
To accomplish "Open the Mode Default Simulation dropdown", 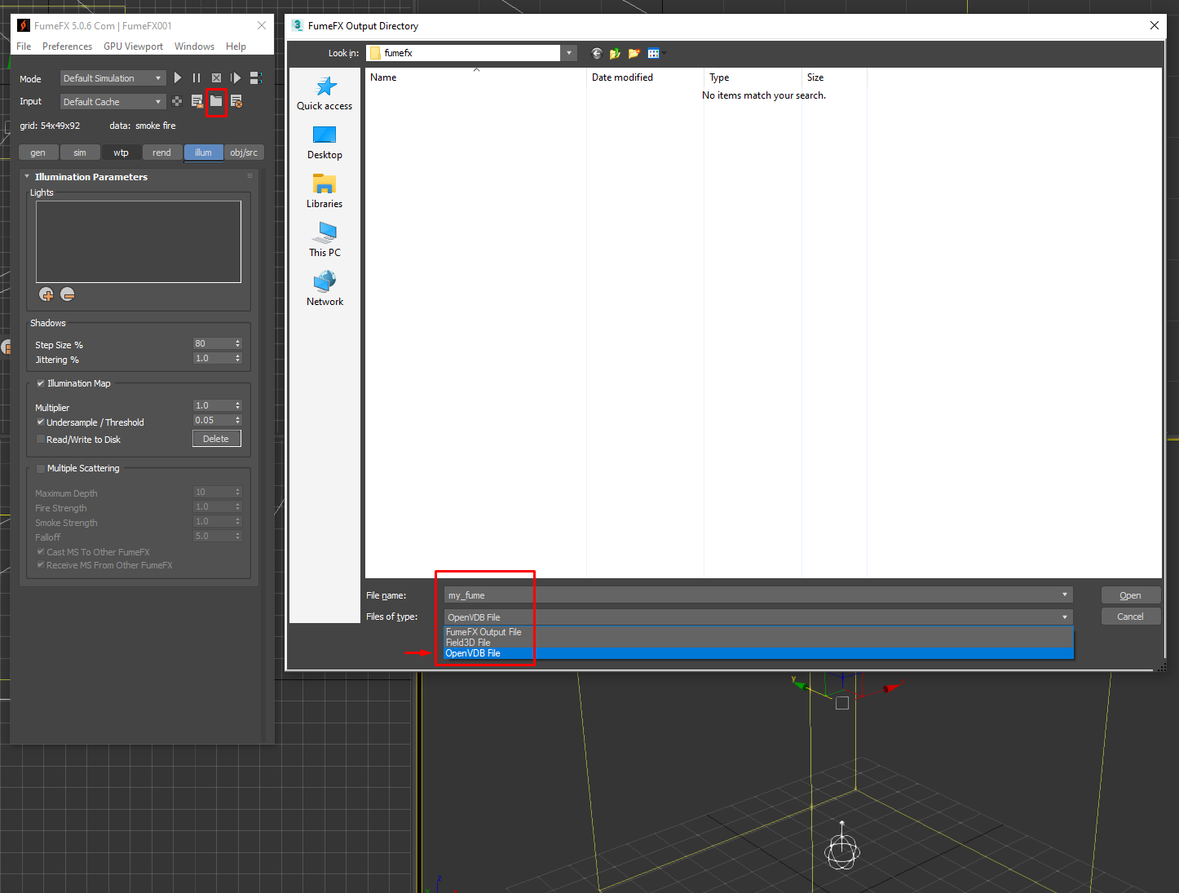I will pyautogui.click(x=113, y=78).
